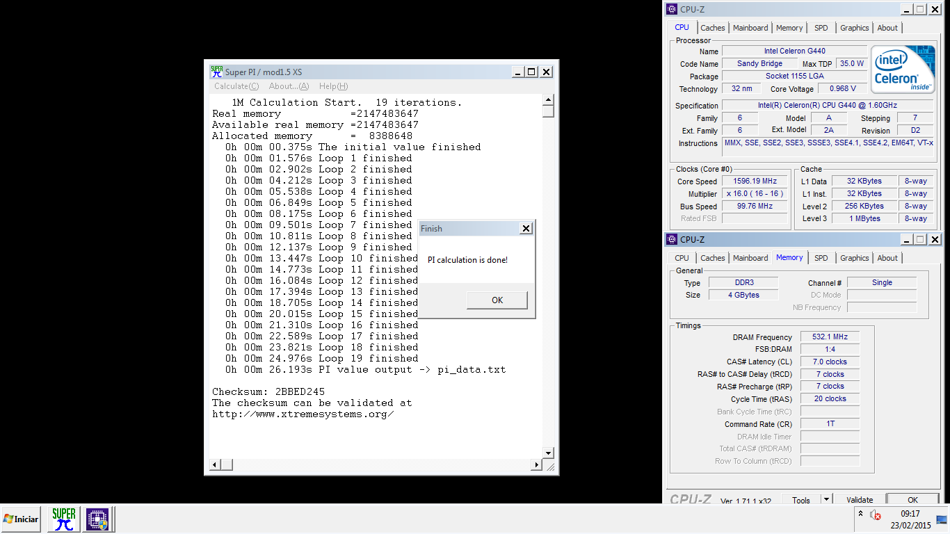Open the Super PI taskbar icon
Viewport: 950px width, 534px height.
click(63, 519)
